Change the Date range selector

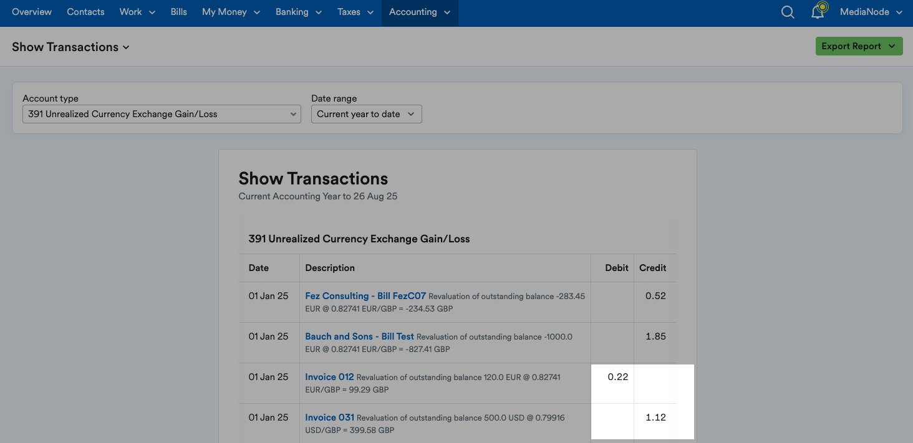366,114
